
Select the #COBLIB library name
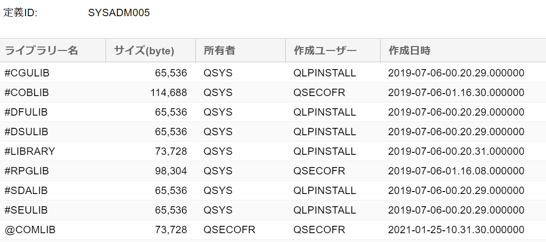tap(27, 93)
